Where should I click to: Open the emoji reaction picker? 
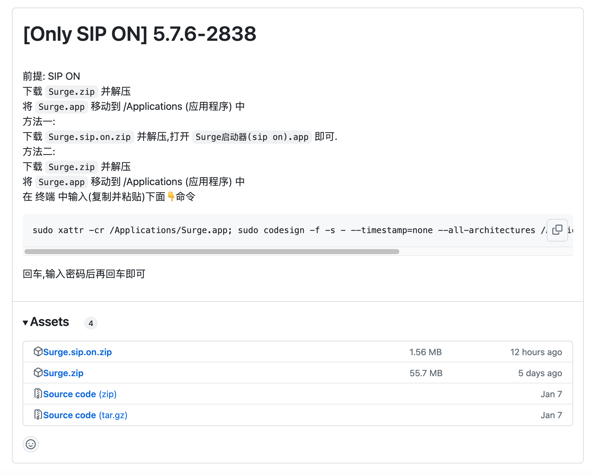[31, 444]
